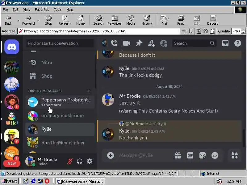Open the Edit menu
Viewport: 247px width, 185px height.
tap(15, 10)
